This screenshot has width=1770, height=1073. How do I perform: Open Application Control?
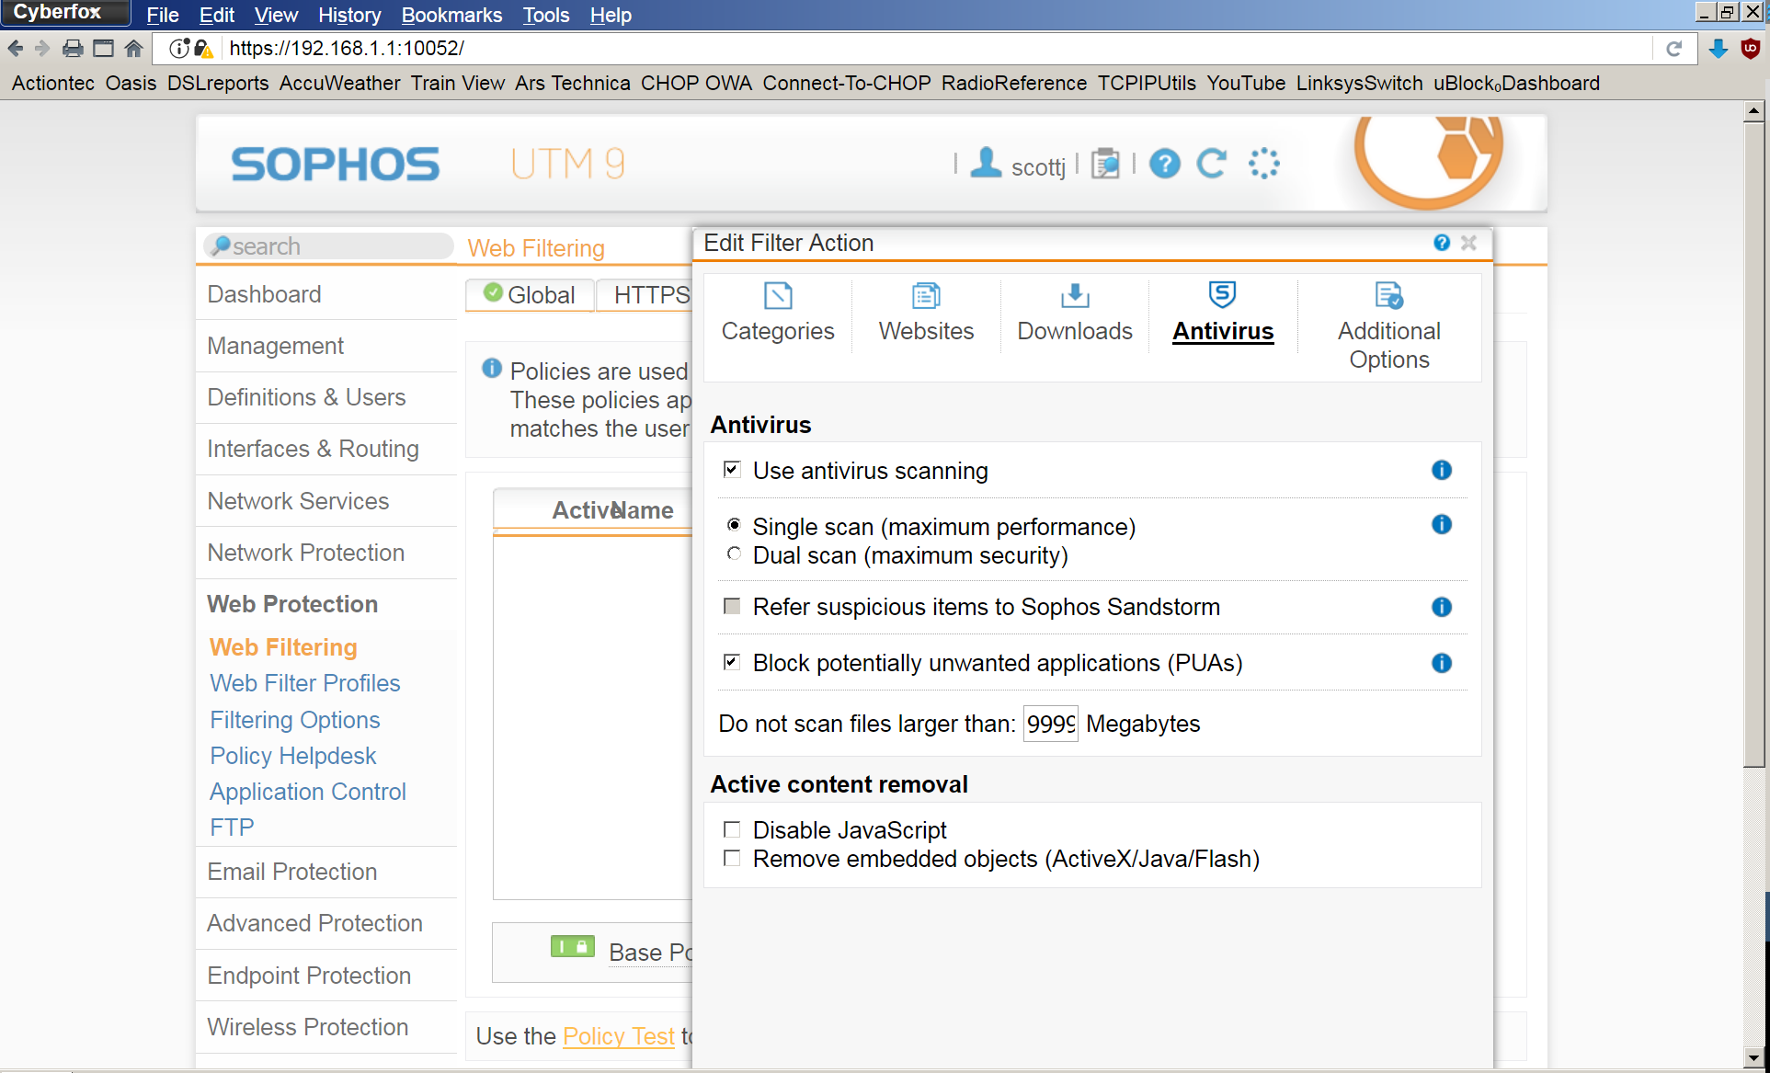pos(308,792)
